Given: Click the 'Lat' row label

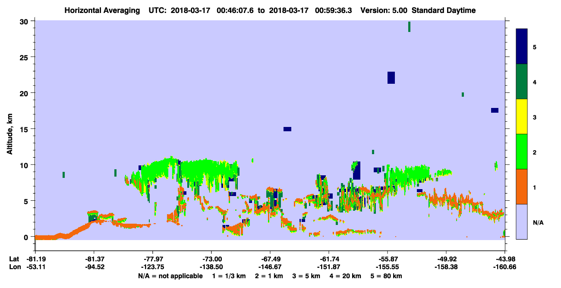Looking at the screenshot, I should pos(14,259).
